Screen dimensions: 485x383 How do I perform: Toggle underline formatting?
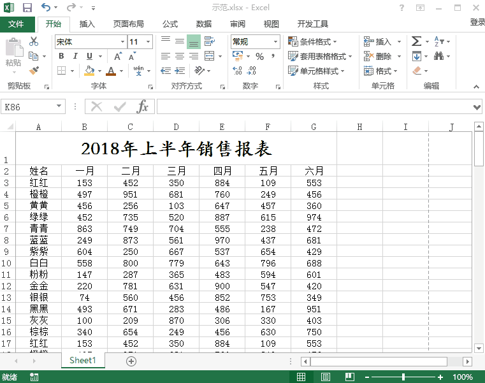[89, 56]
